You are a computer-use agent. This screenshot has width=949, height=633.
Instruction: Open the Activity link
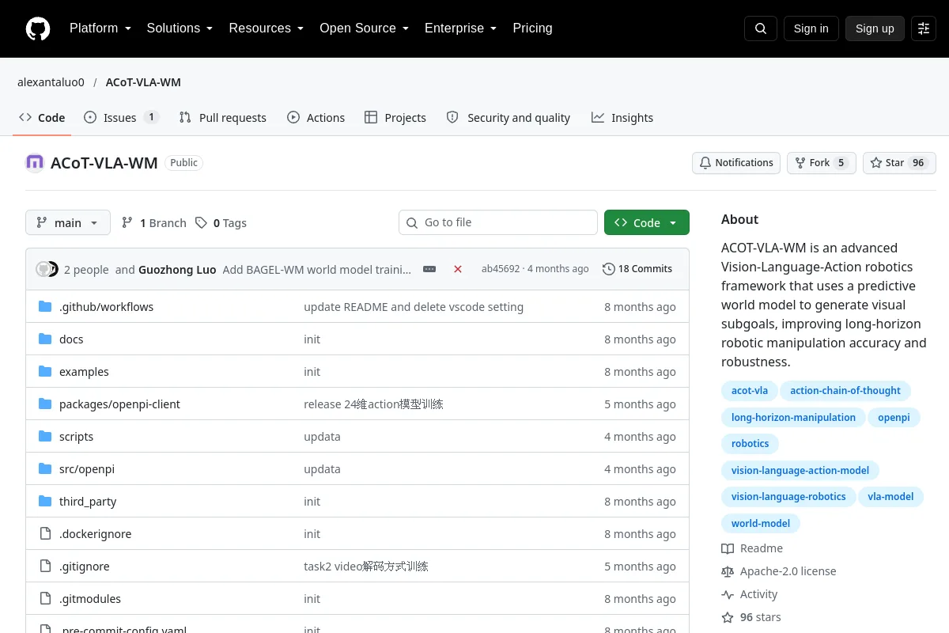tap(750, 594)
